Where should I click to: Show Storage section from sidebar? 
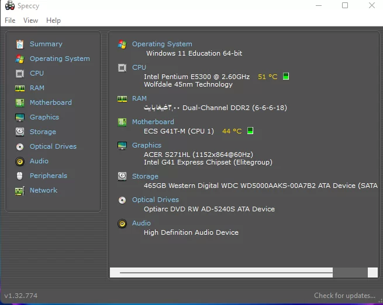[x=43, y=132]
